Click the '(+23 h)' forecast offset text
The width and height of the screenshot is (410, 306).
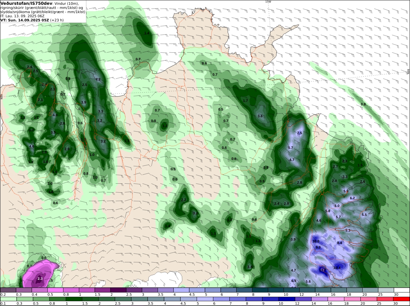point(57,20)
